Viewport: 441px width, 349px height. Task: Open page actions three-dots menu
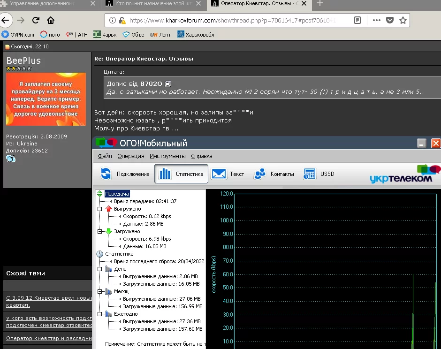[376, 20]
